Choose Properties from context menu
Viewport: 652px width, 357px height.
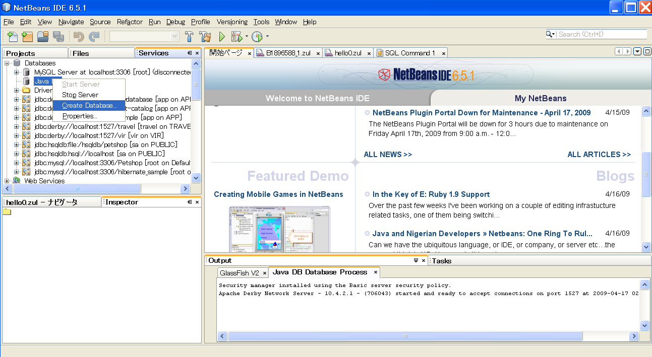coord(89,116)
